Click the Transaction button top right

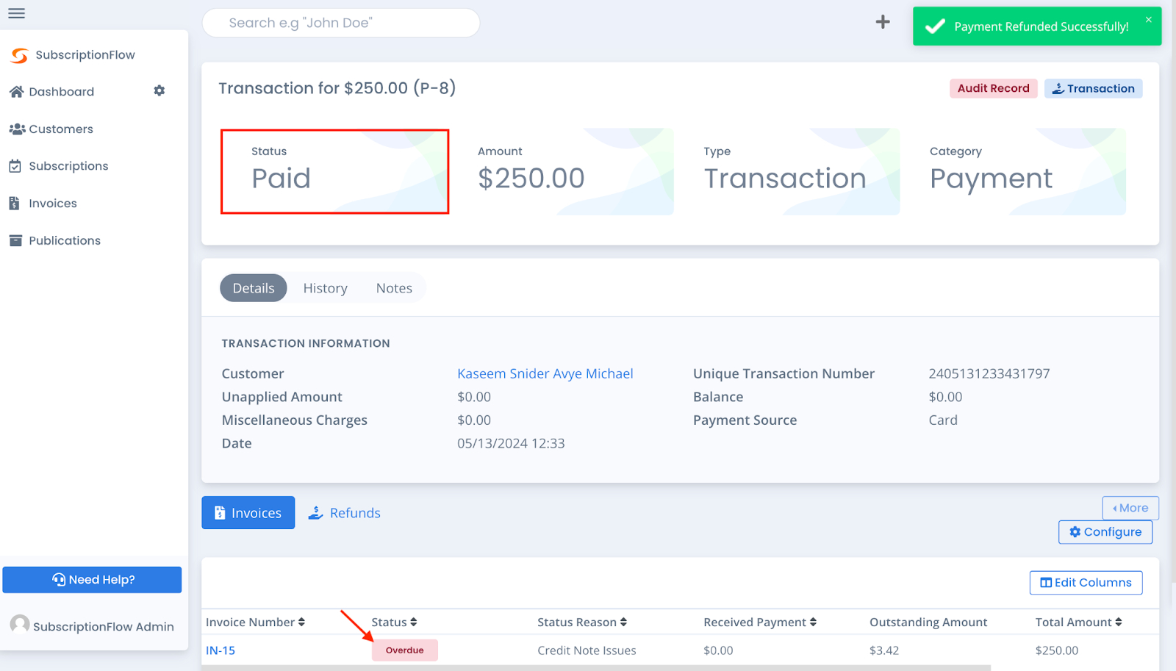tap(1093, 88)
